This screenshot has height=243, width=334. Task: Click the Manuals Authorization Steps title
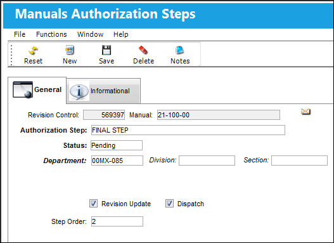tap(105, 14)
